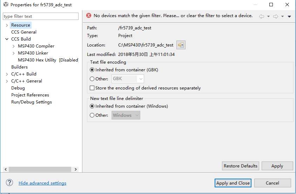Click Hide advanced settings link
296x194 pixels.
42,183
